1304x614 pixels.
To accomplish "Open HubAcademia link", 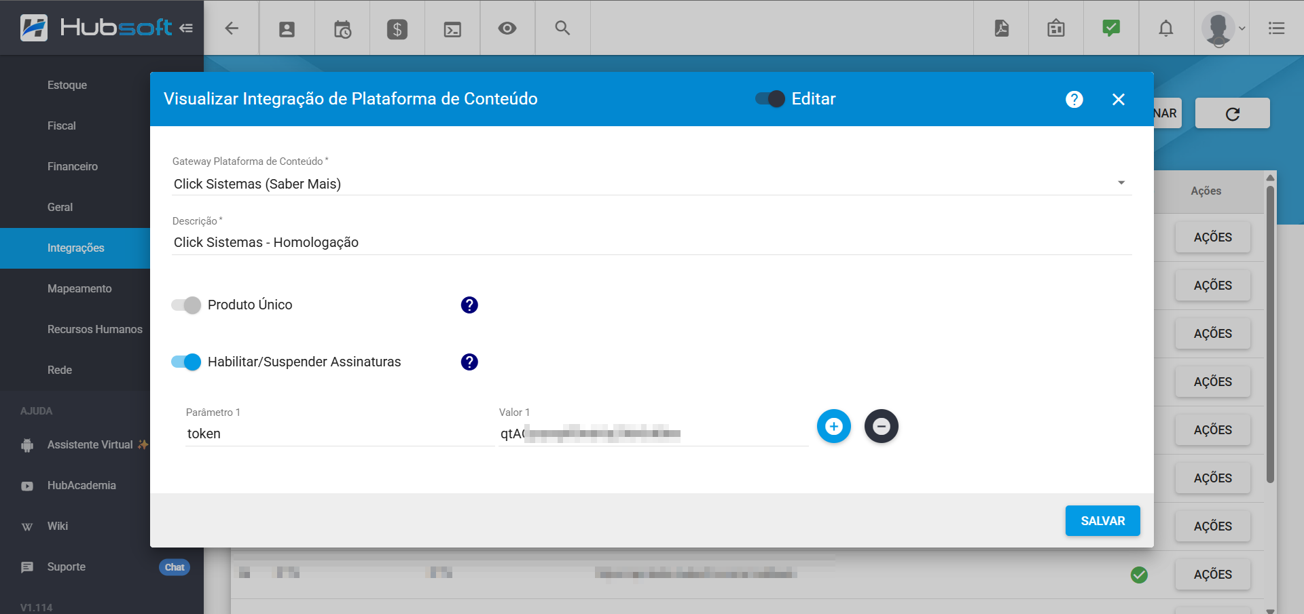I will pos(81,485).
